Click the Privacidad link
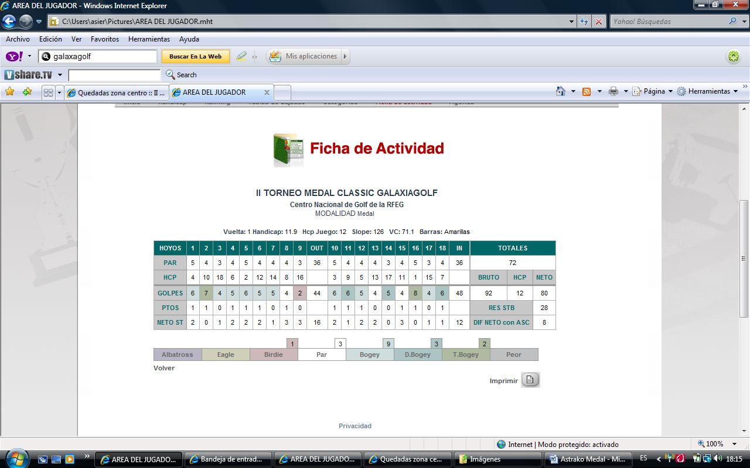750x468 pixels. [x=355, y=426]
